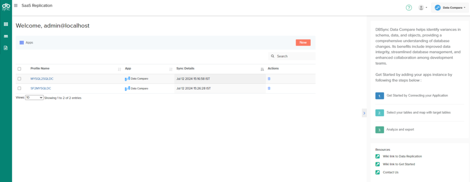Click 'Analyze and export' step text
Viewport: 470px width, 182px height.
click(x=400, y=130)
